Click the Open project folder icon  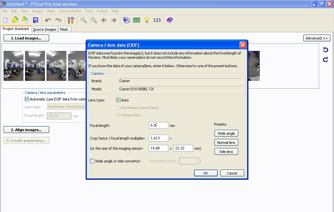click(x=15, y=20)
